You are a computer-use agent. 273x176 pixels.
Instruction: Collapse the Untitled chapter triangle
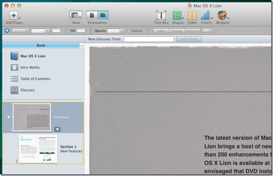tap(9, 117)
